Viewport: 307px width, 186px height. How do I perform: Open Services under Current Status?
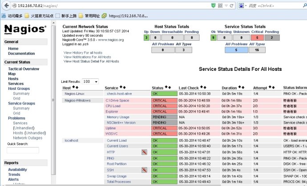coord(16,84)
